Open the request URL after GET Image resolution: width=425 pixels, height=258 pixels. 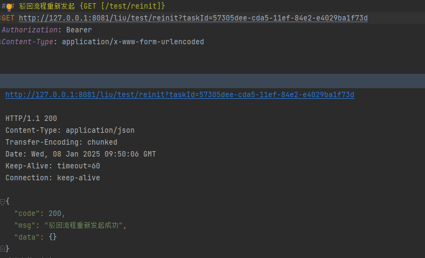coord(193,18)
